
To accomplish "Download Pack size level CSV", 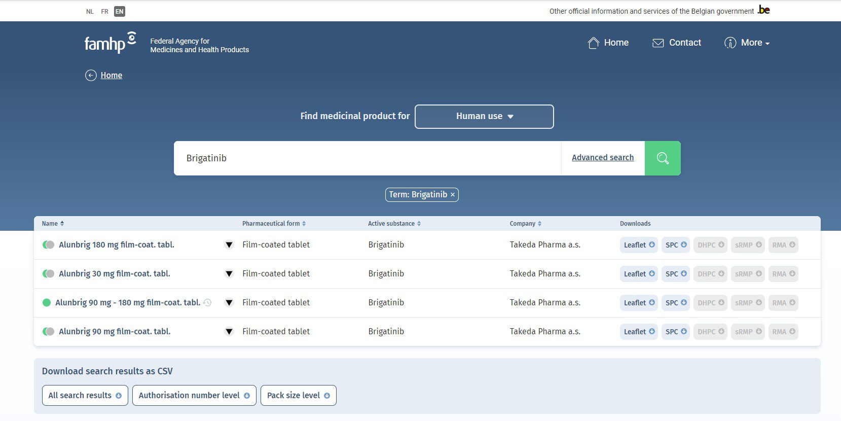I will 299,396.
